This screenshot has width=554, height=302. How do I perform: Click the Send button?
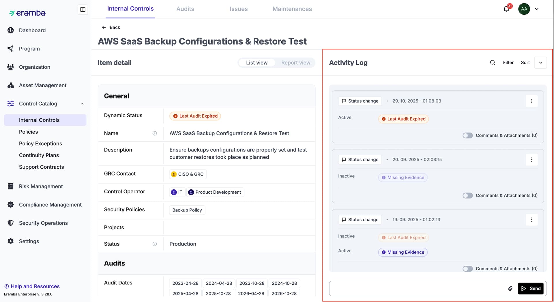click(531, 288)
